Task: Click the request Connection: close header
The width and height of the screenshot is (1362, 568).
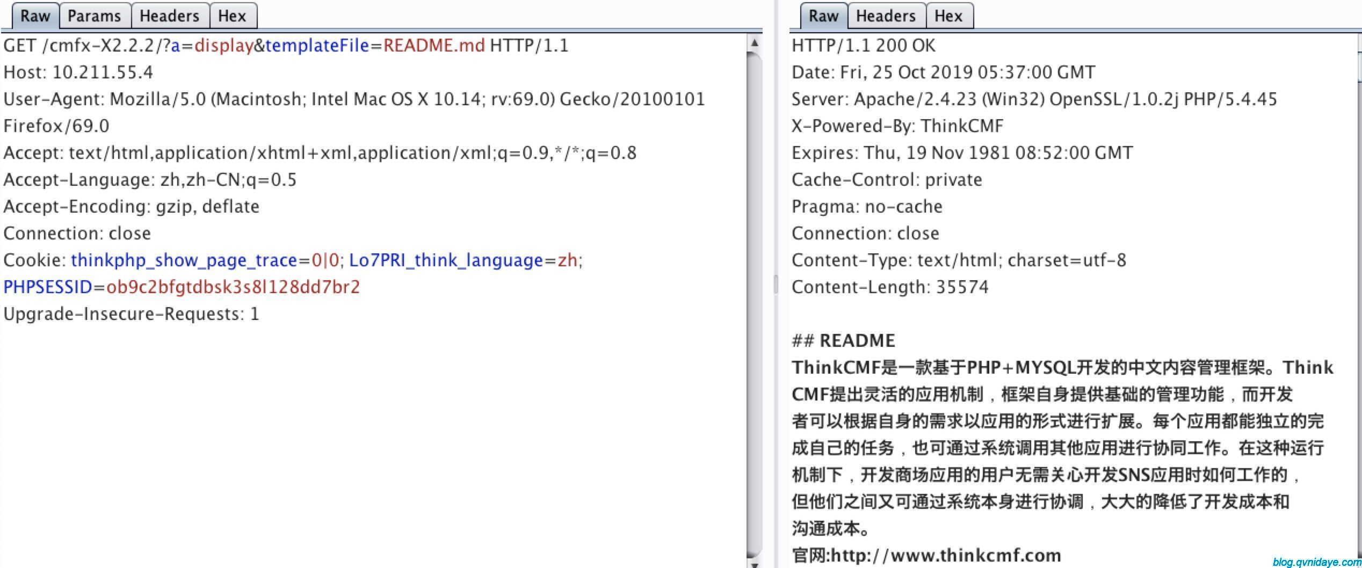Action: (x=77, y=234)
